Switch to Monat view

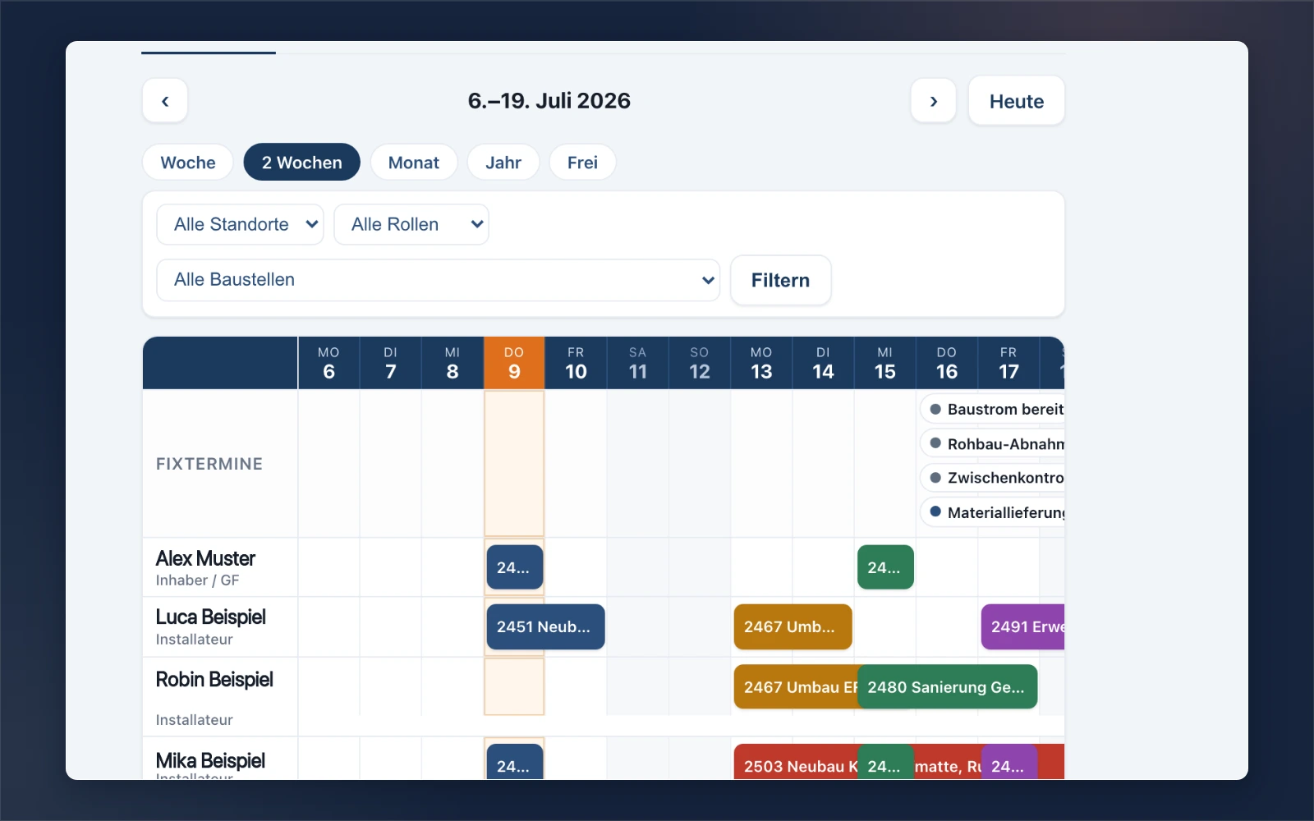[414, 163]
